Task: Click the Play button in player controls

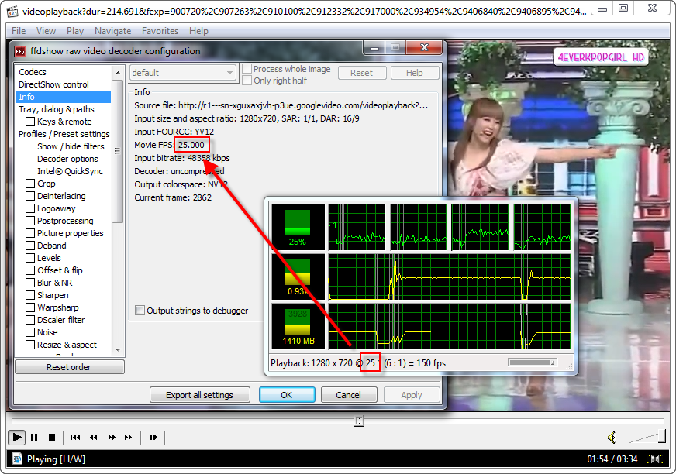Action: tap(16, 438)
